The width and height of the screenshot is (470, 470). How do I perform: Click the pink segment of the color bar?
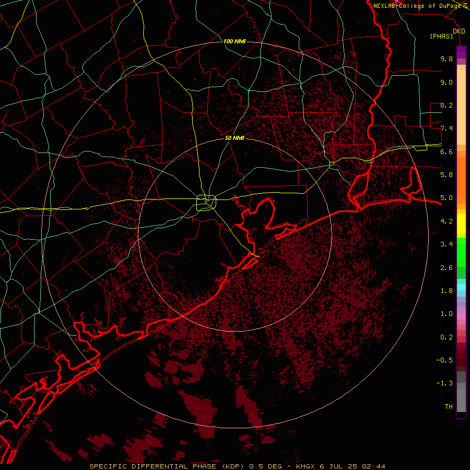tap(461, 316)
